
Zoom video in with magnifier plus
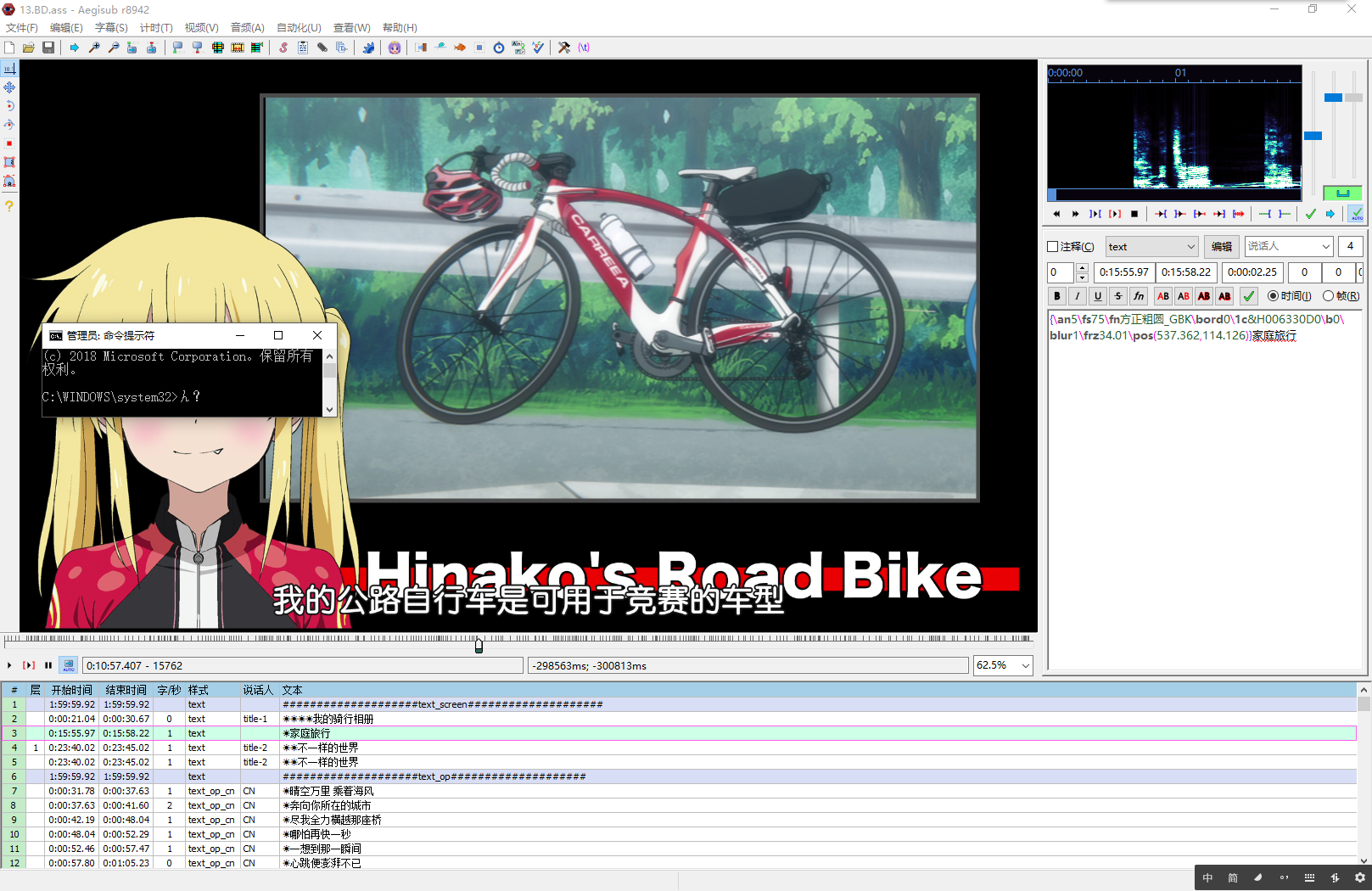[94, 48]
